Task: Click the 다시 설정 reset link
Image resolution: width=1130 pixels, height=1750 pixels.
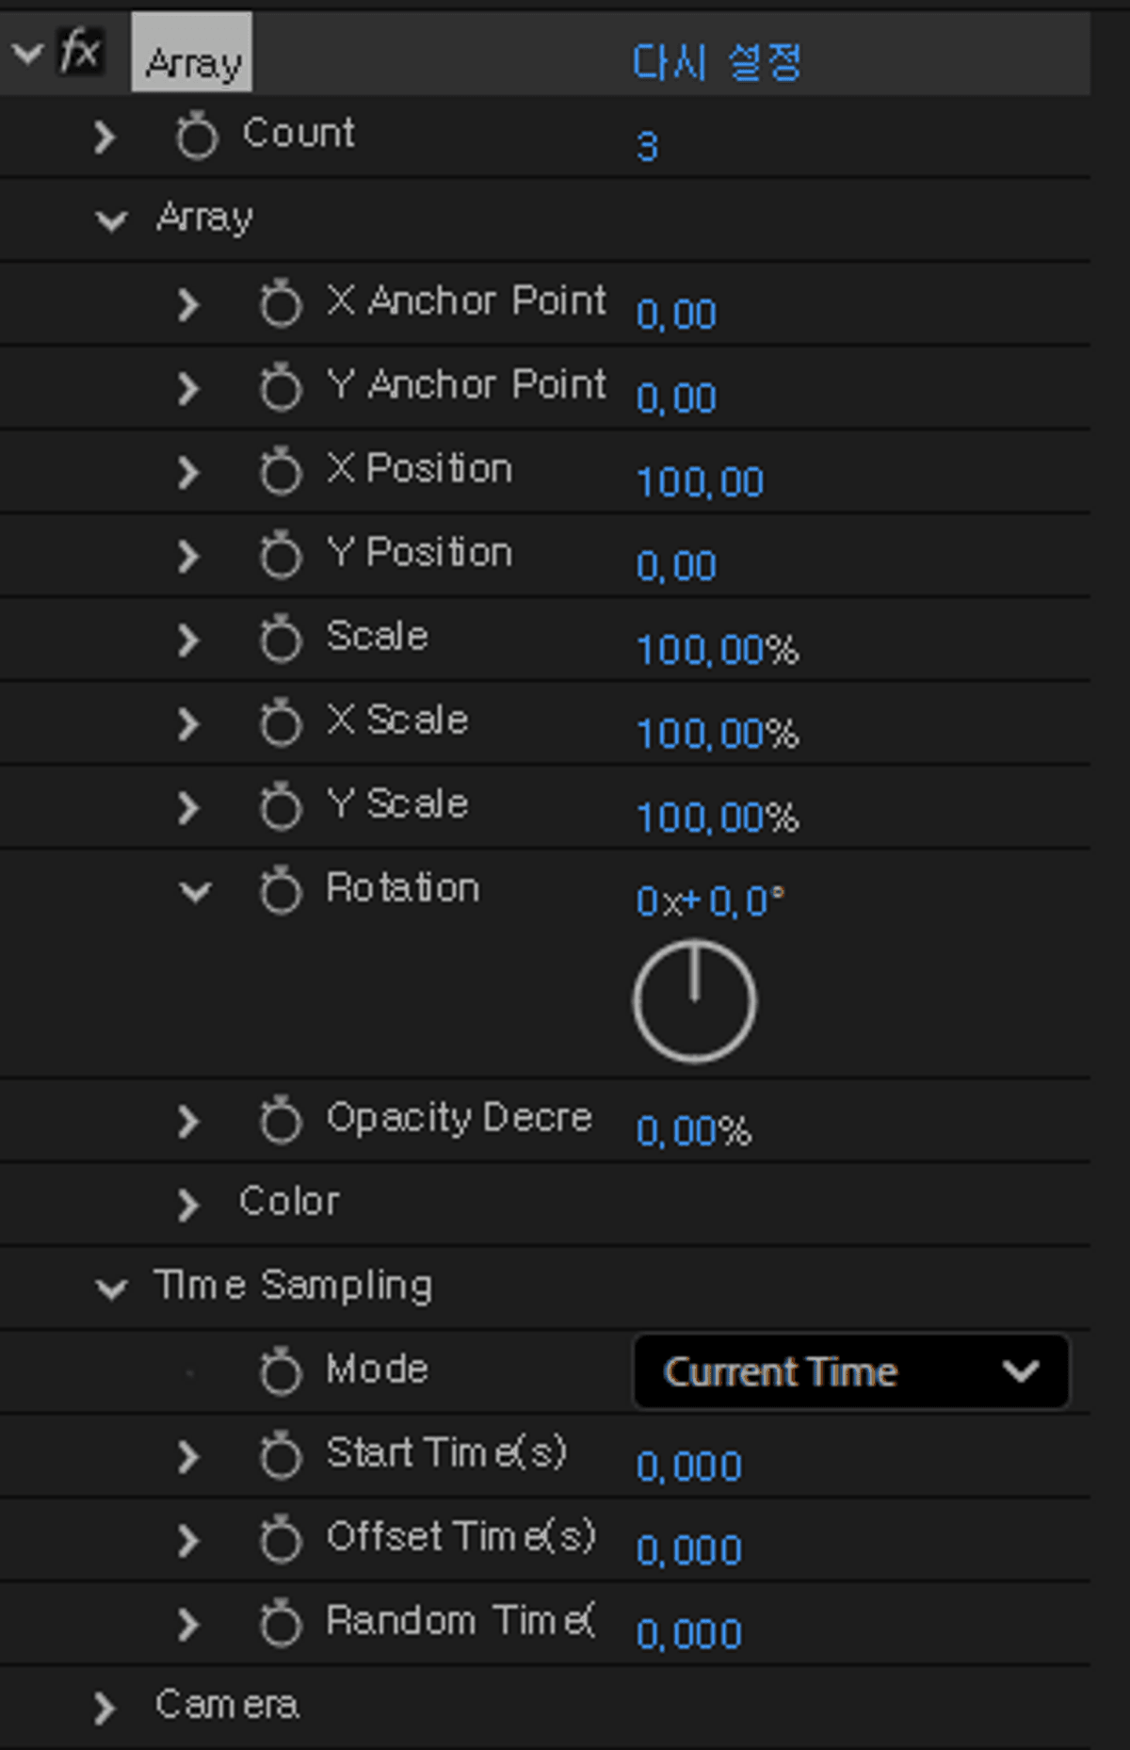Action: [x=716, y=63]
